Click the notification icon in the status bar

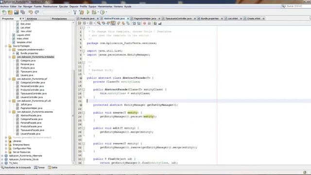(x=305, y=172)
